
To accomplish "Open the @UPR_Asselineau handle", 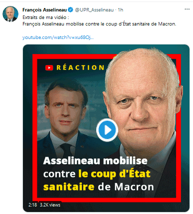I will 94,10.
